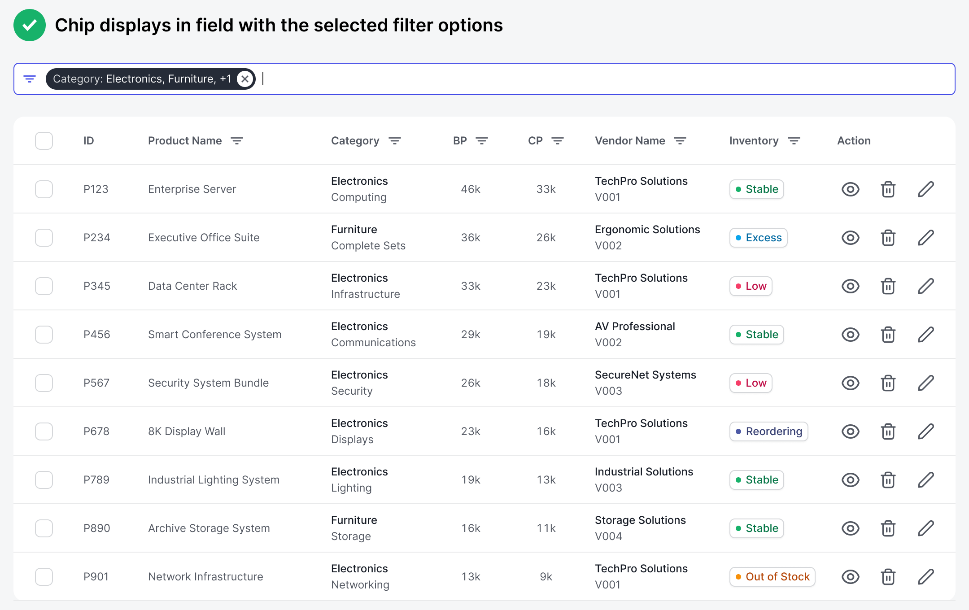Viewport: 969px width, 610px height.
Task: Open the Vendor Name column filter
Action: [x=680, y=141]
